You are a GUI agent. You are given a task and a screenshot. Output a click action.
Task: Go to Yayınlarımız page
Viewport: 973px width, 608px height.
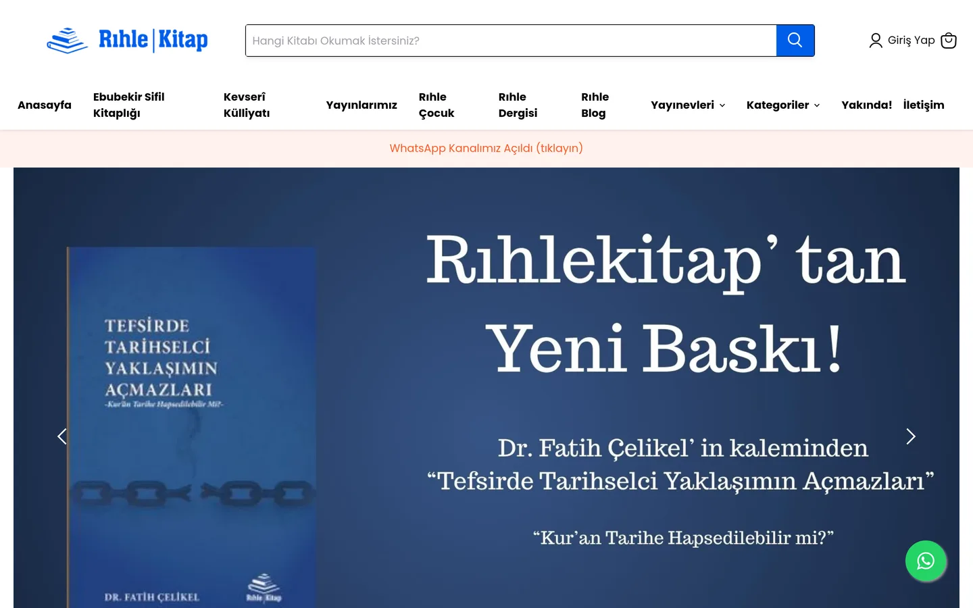(361, 105)
